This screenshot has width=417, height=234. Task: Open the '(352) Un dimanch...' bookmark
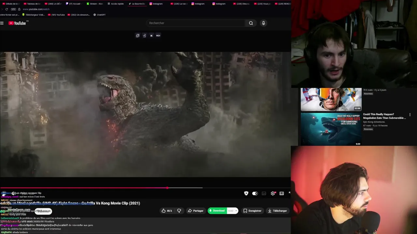click(79, 15)
